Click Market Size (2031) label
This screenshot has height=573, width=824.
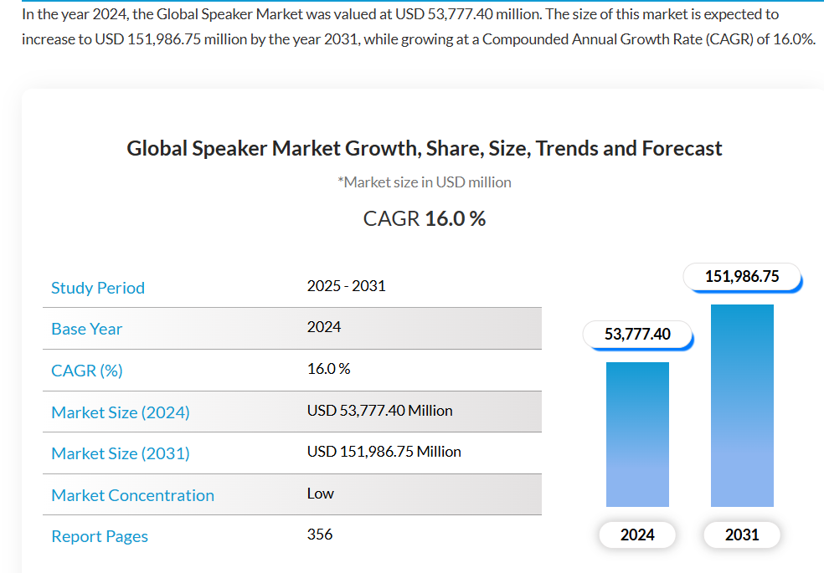pos(121,453)
